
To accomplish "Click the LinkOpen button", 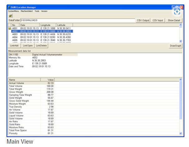I will (28, 46).
